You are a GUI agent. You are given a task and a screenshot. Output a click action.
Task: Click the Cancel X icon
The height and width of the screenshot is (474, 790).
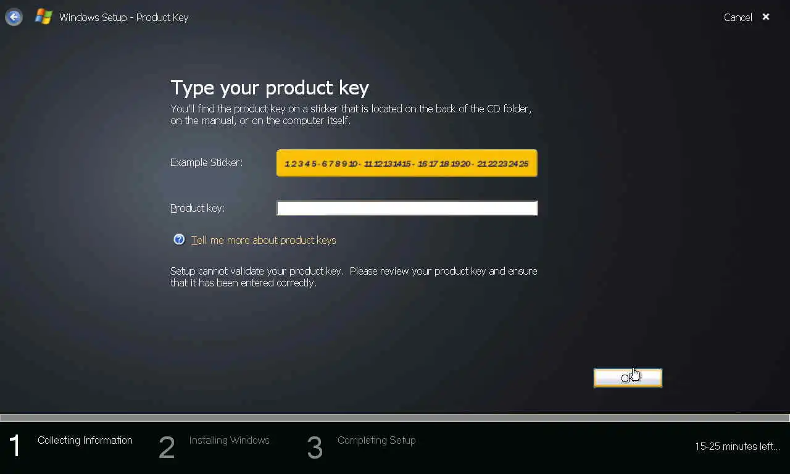tap(766, 17)
